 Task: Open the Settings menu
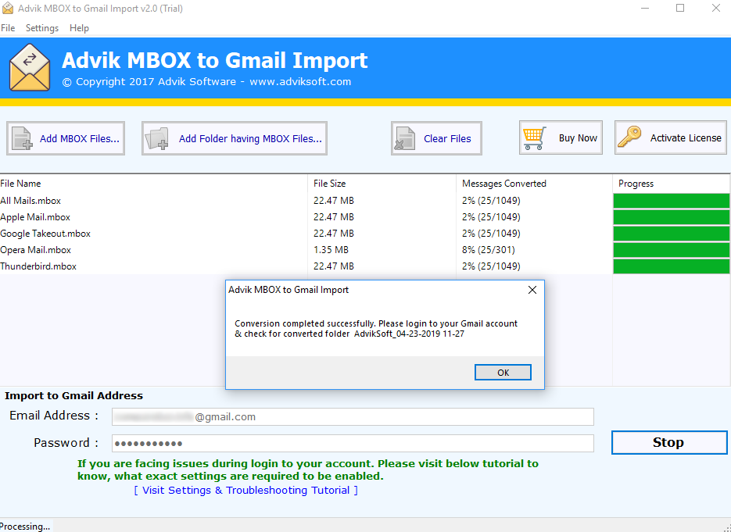[42, 28]
